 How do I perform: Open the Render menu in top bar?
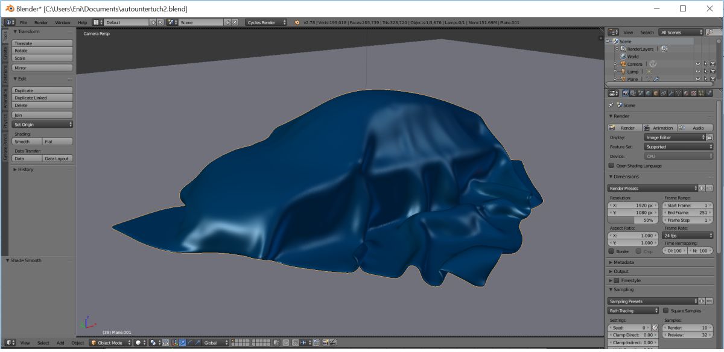click(40, 22)
